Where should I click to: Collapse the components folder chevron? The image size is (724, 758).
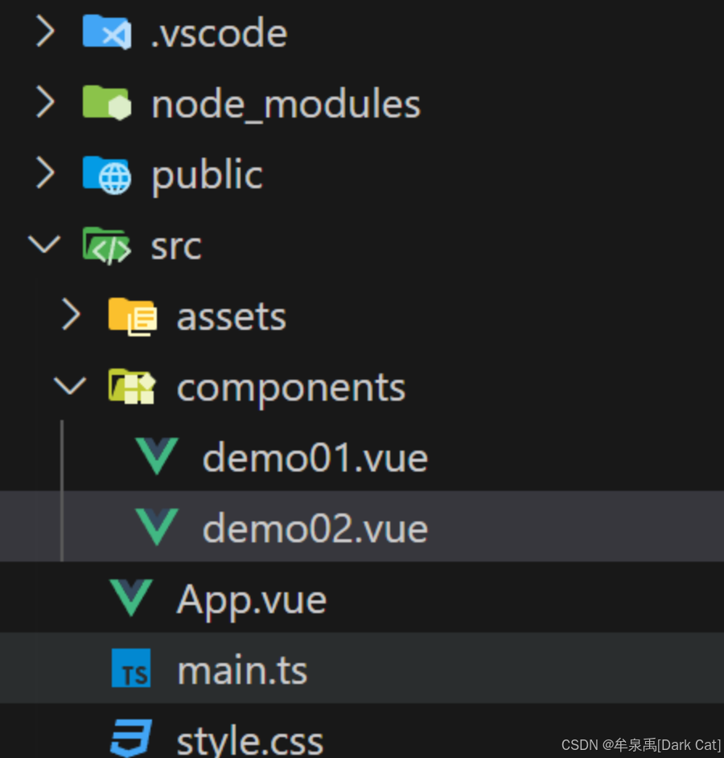click(70, 385)
